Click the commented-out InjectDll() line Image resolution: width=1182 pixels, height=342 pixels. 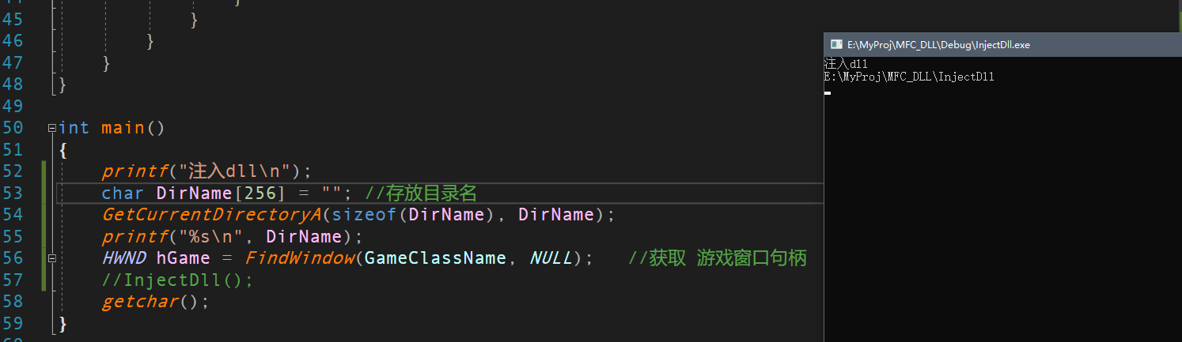pyautogui.click(x=177, y=280)
